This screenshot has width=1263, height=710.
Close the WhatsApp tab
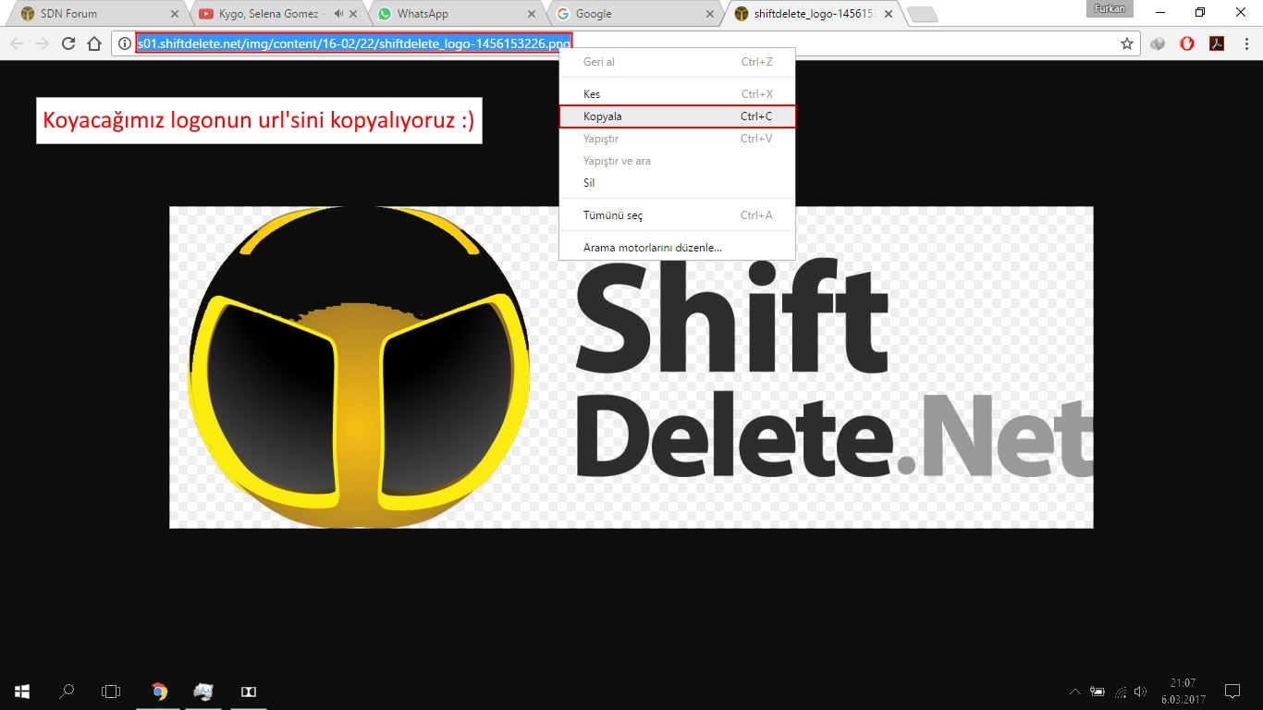tap(532, 14)
